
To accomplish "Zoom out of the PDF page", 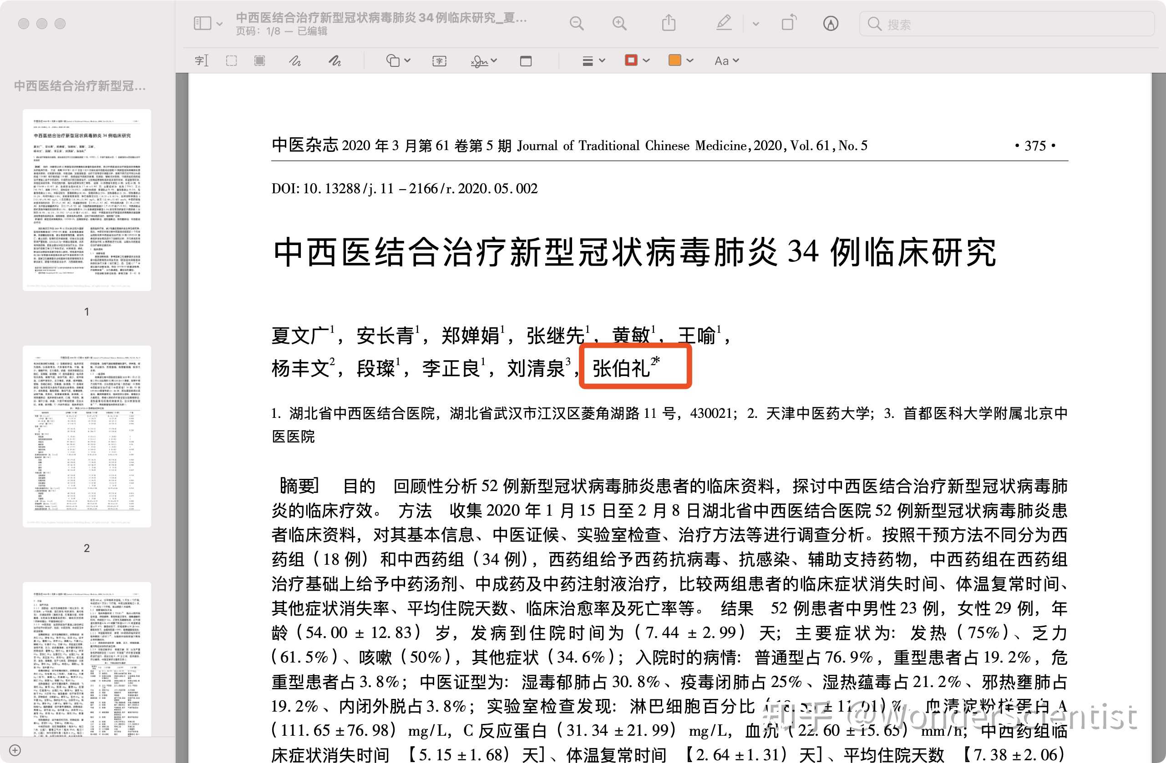I will point(577,24).
